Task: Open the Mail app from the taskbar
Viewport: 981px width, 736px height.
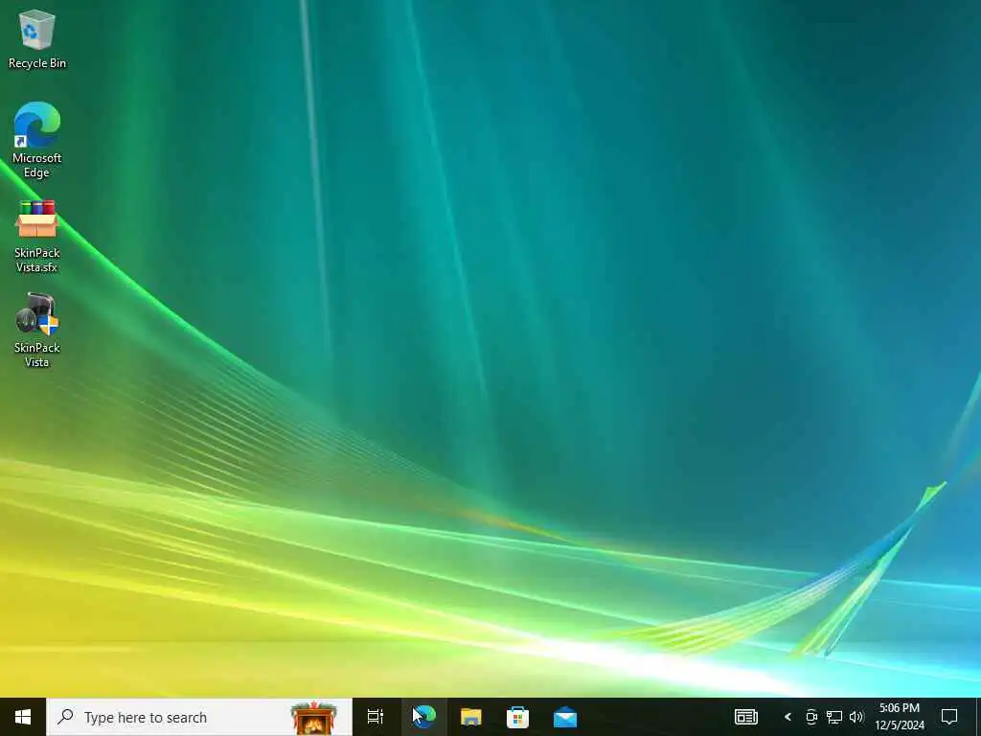Action: coord(564,717)
